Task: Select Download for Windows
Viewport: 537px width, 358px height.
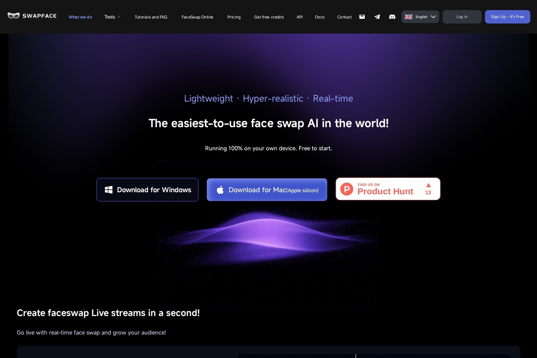Action: coord(147,190)
